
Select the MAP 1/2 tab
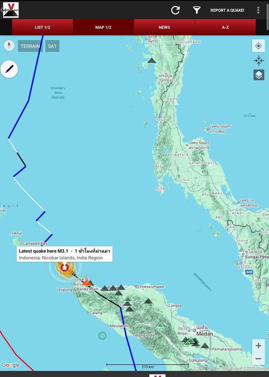click(103, 27)
